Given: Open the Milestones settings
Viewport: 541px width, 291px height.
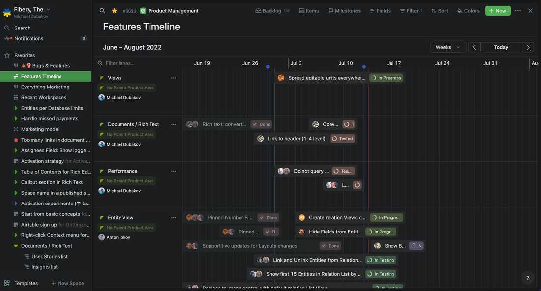Looking at the screenshot, I should coord(344,11).
